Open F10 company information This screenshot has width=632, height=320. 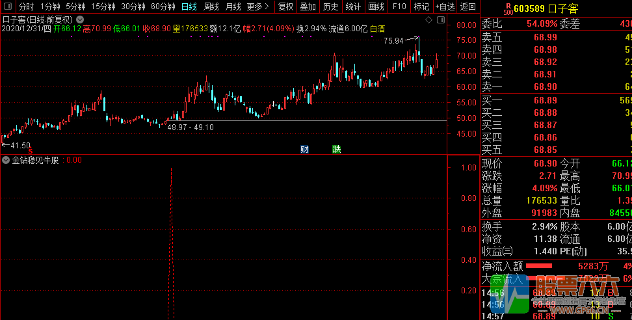[x=399, y=7]
